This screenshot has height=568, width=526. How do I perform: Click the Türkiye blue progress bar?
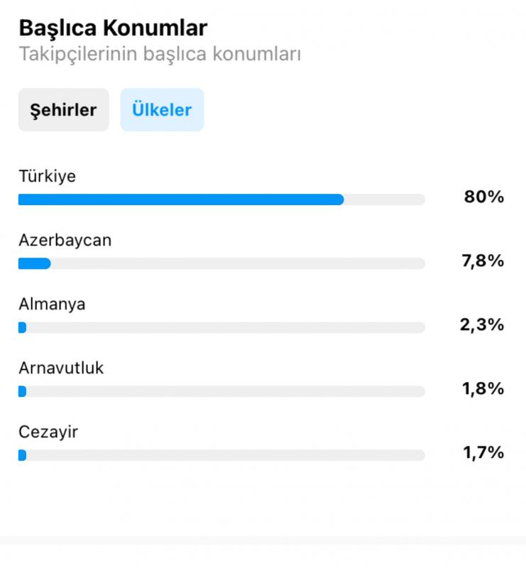(x=181, y=200)
